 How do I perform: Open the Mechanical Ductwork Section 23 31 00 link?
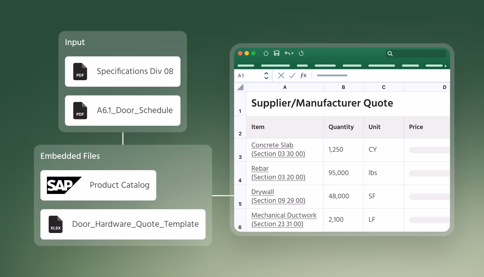tap(284, 219)
